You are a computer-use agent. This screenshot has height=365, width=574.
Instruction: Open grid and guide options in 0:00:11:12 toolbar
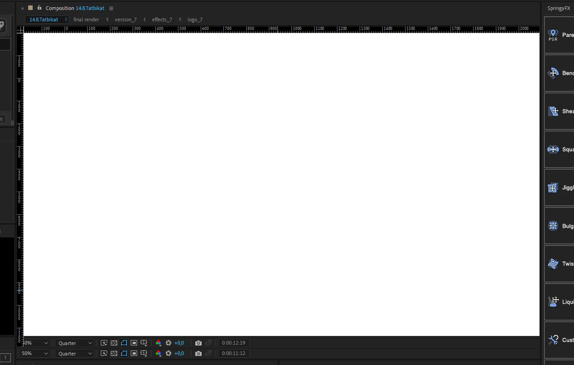click(144, 353)
